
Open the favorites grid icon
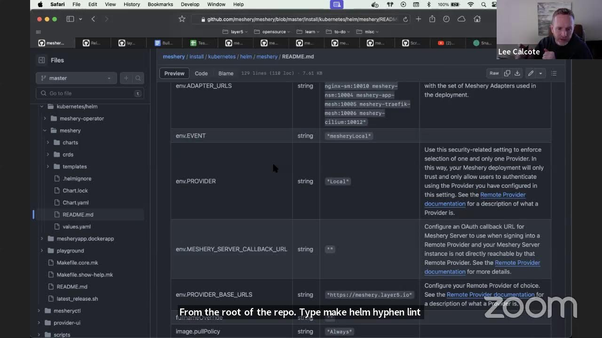point(38,32)
